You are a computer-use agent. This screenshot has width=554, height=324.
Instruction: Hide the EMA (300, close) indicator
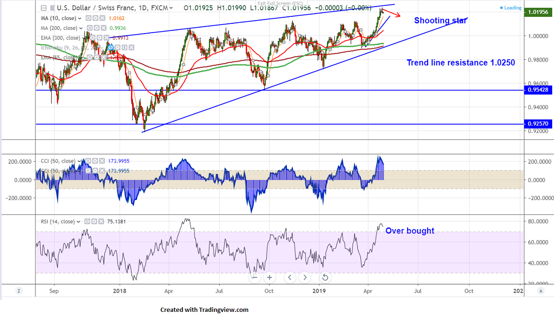pyautogui.click(x=93, y=38)
